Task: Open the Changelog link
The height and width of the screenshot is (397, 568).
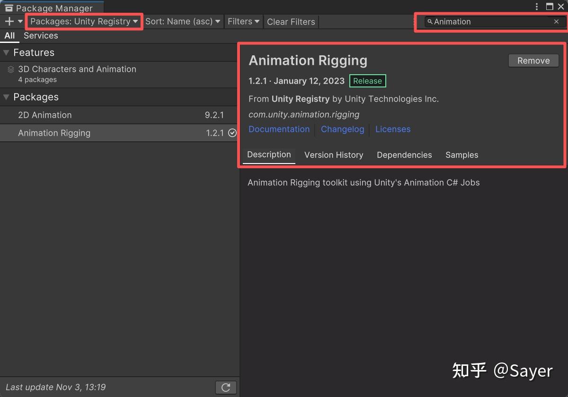Action: [343, 129]
